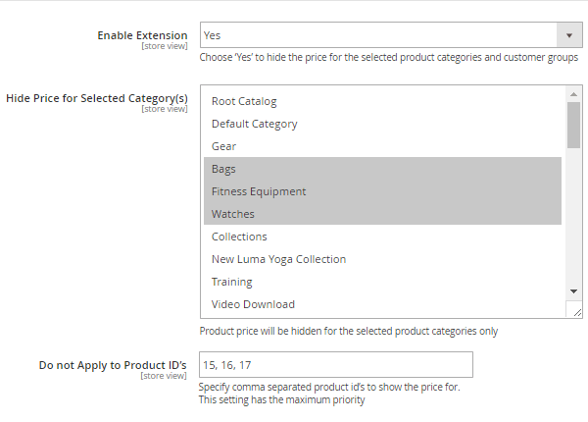Click the category list scroll-down arrow
The height and width of the screenshot is (422, 588).
tap(574, 291)
